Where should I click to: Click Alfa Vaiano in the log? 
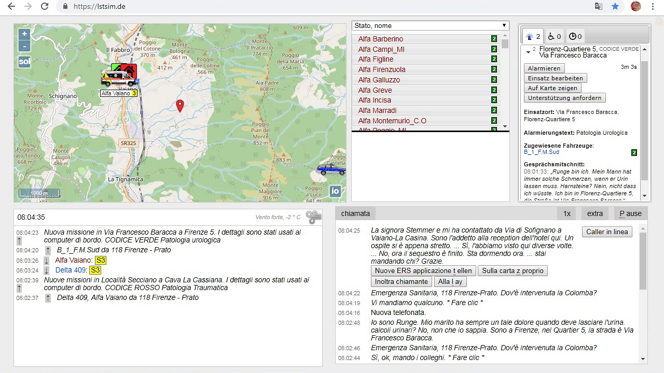click(74, 260)
